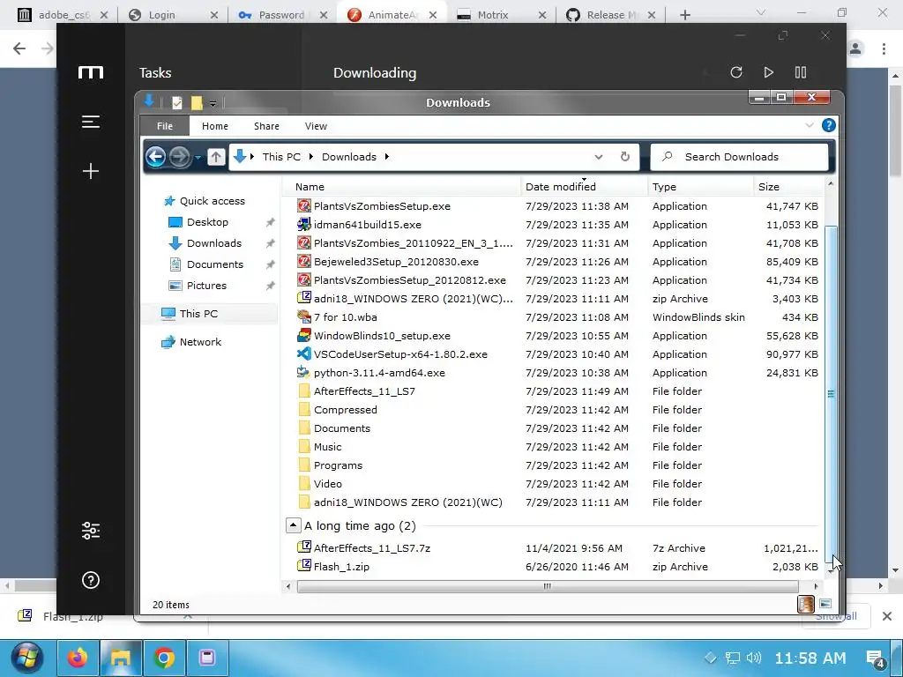The height and width of the screenshot is (677, 903).
Task: Select PlantsVsZombiesSetup.exe file
Action: [382, 206]
